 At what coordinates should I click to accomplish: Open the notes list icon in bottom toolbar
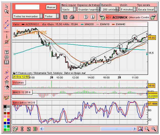tap(29, 129)
